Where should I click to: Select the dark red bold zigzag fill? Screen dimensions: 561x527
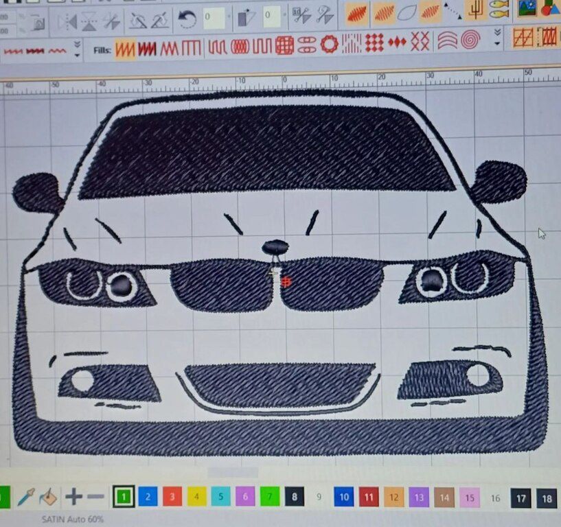point(148,49)
